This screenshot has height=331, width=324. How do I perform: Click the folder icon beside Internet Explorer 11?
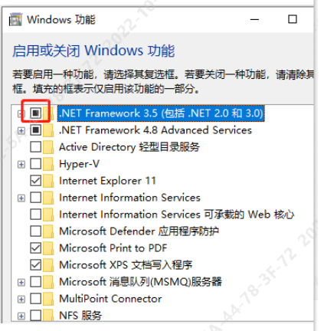48,181
